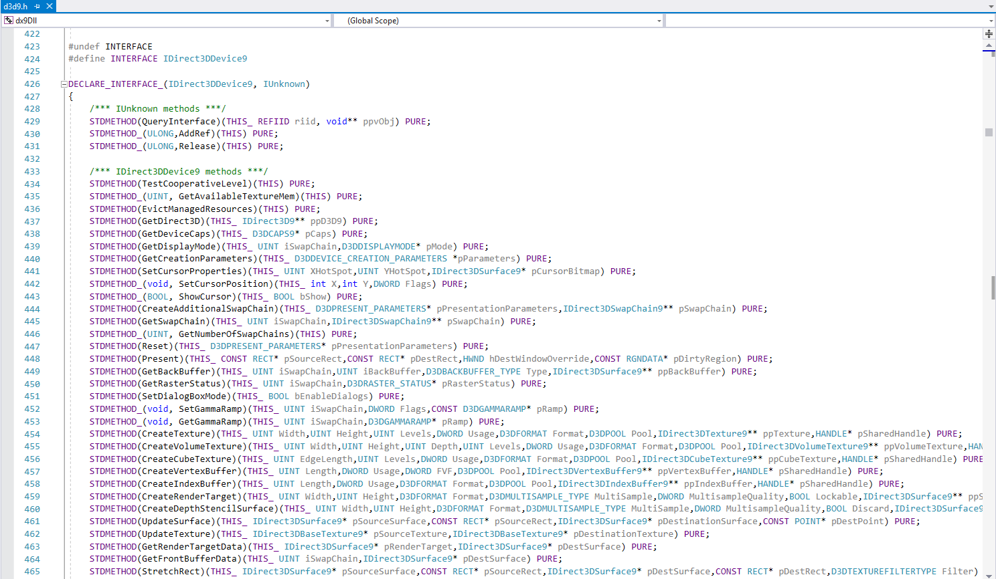This screenshot has height=579, width=996.
Task: Click the GetRasterStatus method name
Action: coord(181,384)
